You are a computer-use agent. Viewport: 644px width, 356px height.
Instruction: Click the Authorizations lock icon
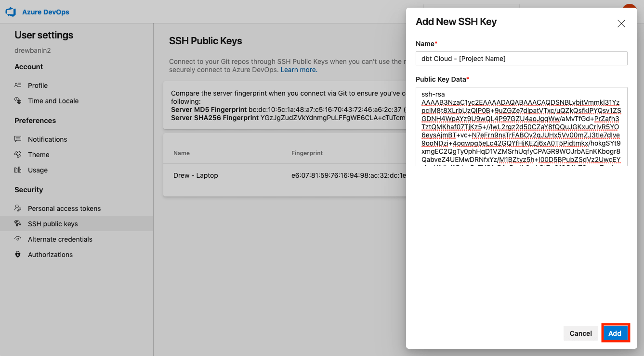(18, 254)
